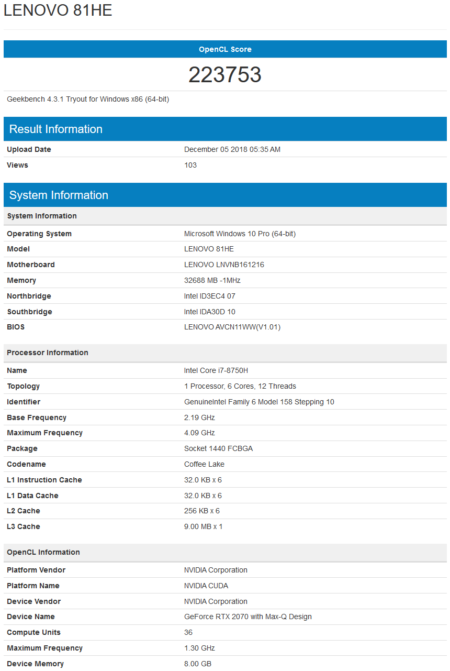The height and width of the screenshot is (671, 450).
Task: Select the System Information blue header
Action: (225, 195)
